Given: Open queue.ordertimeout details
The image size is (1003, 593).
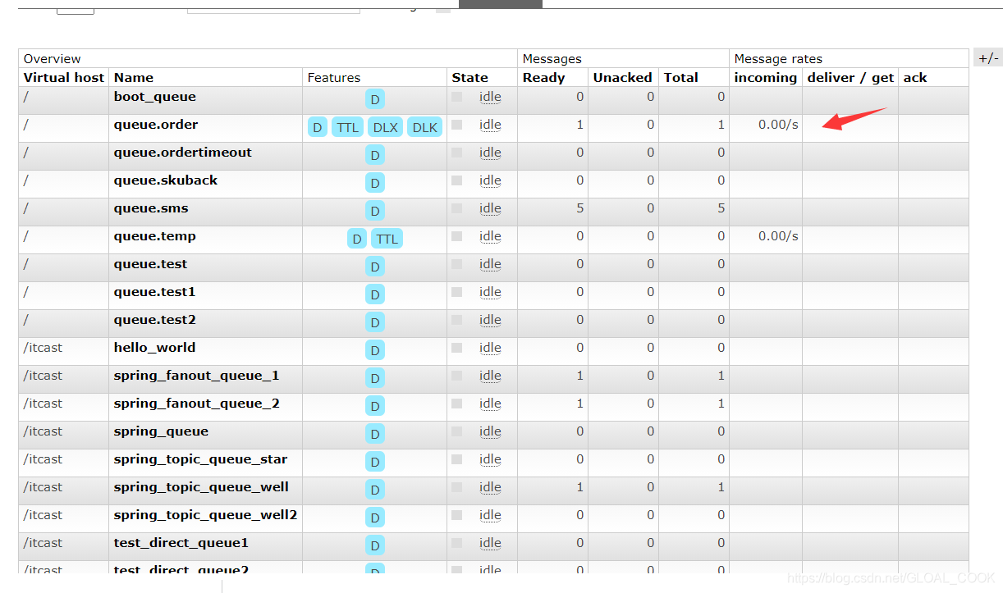Looking at the screenshot, I should coord(183,153).
